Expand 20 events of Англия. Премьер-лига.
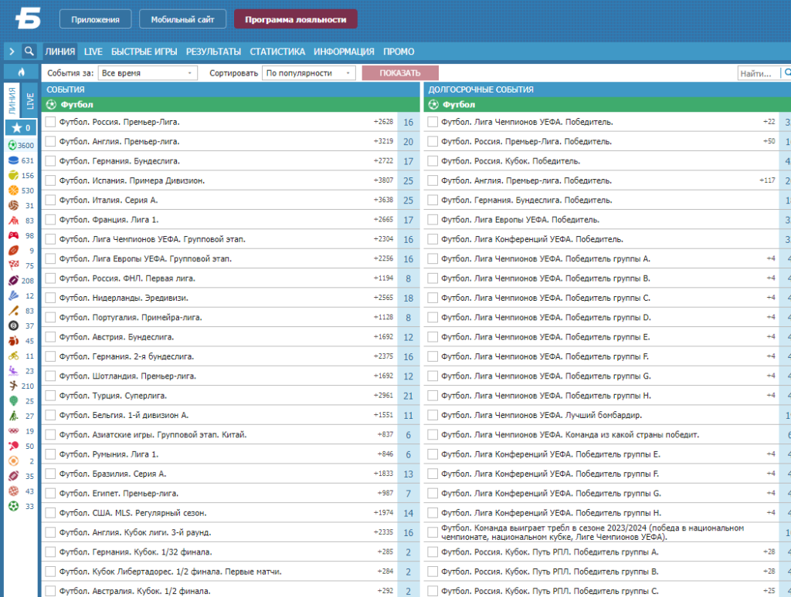 [x=408, y=142]
